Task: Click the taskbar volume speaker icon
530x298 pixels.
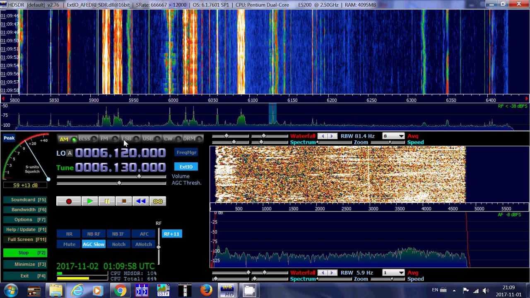Action: [x=486, y=291]
